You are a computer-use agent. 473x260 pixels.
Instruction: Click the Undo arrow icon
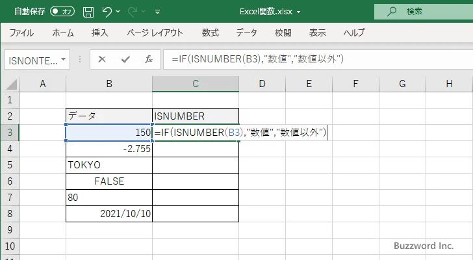point(107,12)
